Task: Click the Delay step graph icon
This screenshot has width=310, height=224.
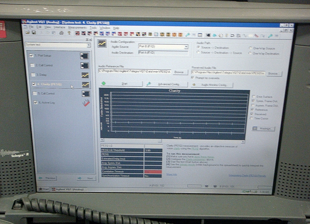Action: (85, 75)
